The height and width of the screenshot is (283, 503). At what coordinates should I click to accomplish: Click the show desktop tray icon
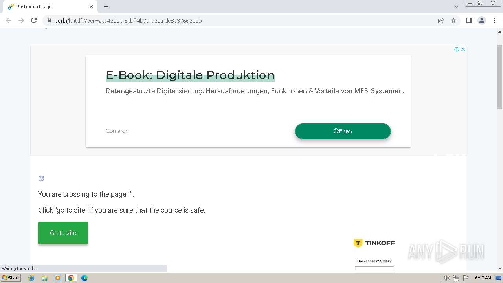click(499, 278)
